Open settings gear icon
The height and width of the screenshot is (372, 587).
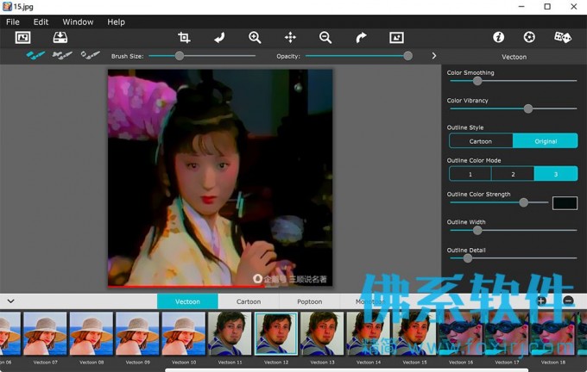pos(529,37)
